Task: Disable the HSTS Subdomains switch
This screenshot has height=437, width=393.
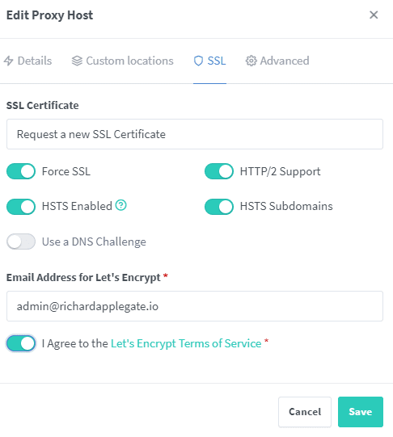Action: point(219,207)
